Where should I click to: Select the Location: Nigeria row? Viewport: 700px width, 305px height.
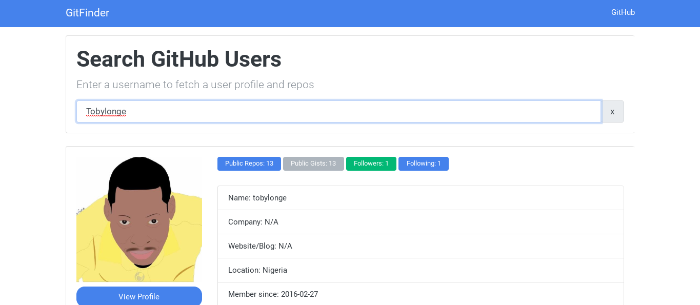coord(421,270)
